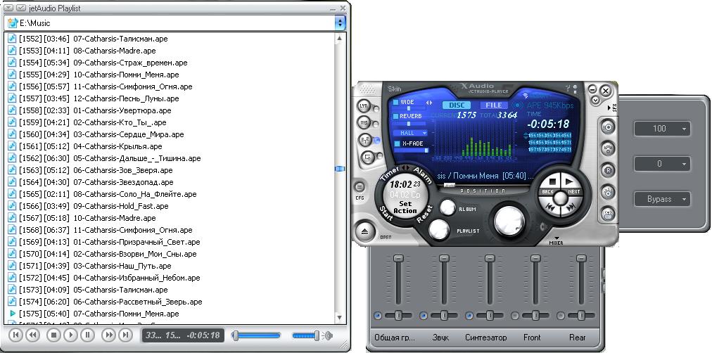The width and height of the screenshot is (712, 353).
Task: Click the disc burning icon on right strip
Action: (608, 127)
